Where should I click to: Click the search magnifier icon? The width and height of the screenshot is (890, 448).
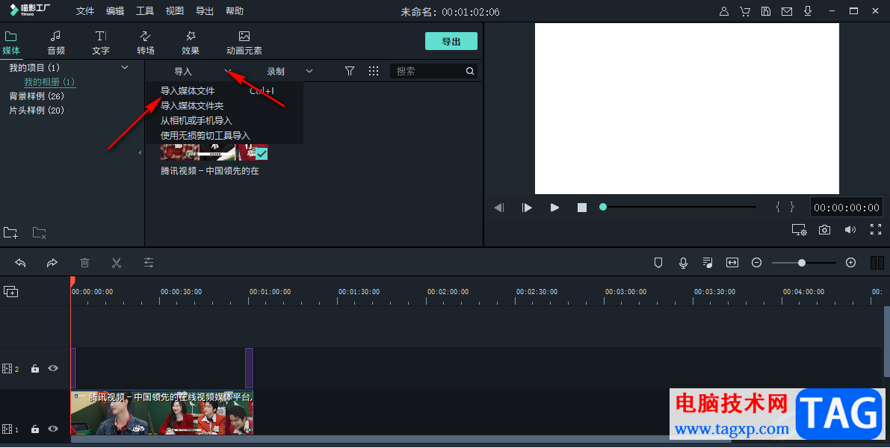click(470, 71)
